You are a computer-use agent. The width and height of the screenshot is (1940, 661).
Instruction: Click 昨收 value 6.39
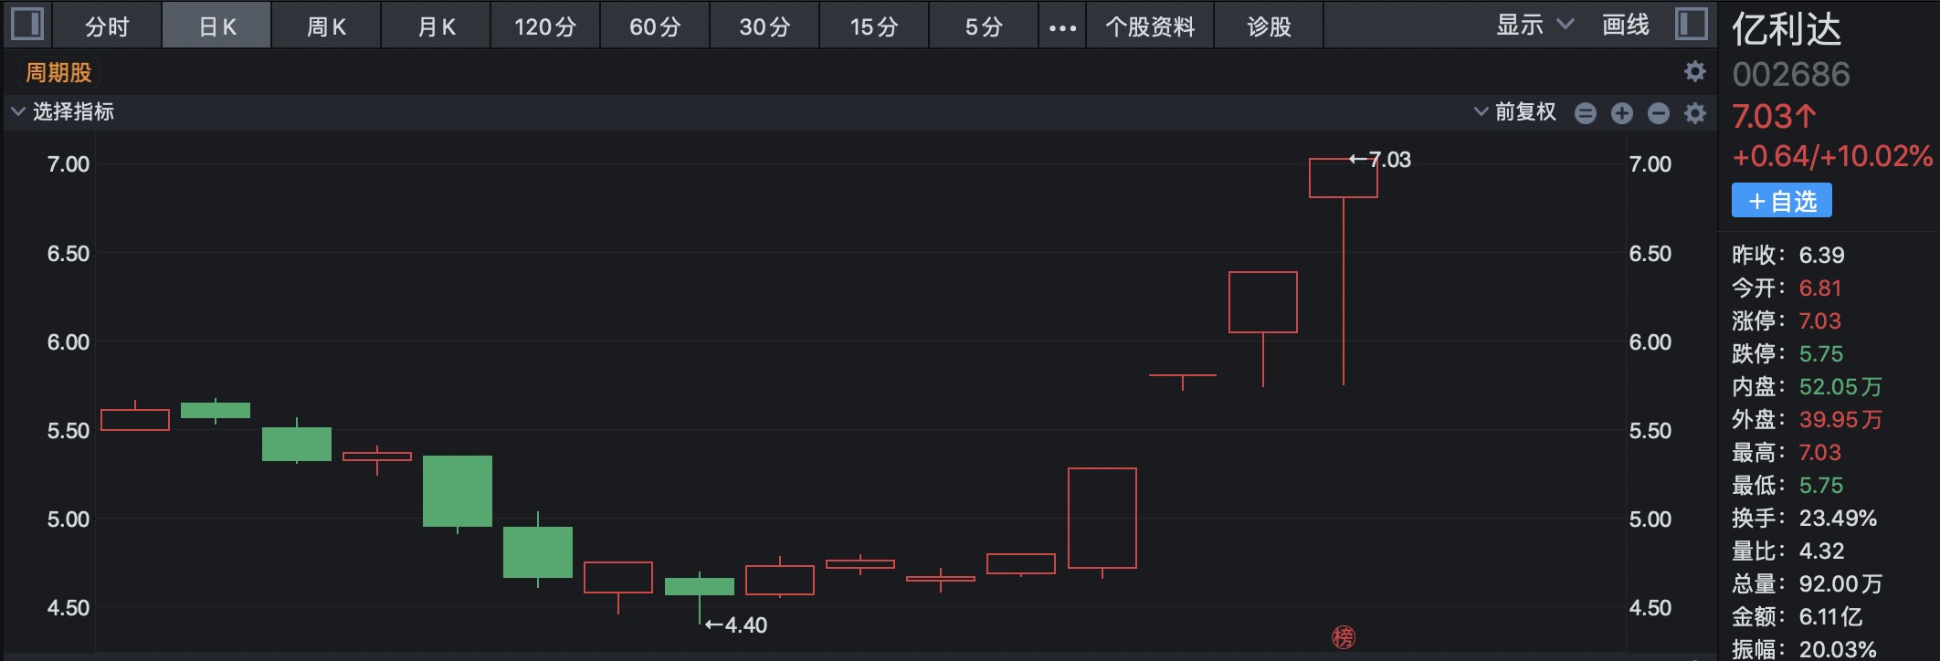(1822, 255)
